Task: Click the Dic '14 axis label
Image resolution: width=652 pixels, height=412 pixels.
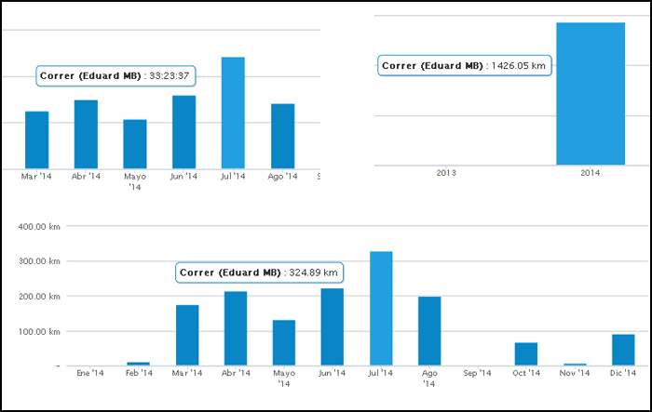Action: [x=623, y=373]
